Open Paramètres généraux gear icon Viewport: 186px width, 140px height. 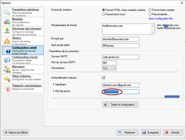7,12
